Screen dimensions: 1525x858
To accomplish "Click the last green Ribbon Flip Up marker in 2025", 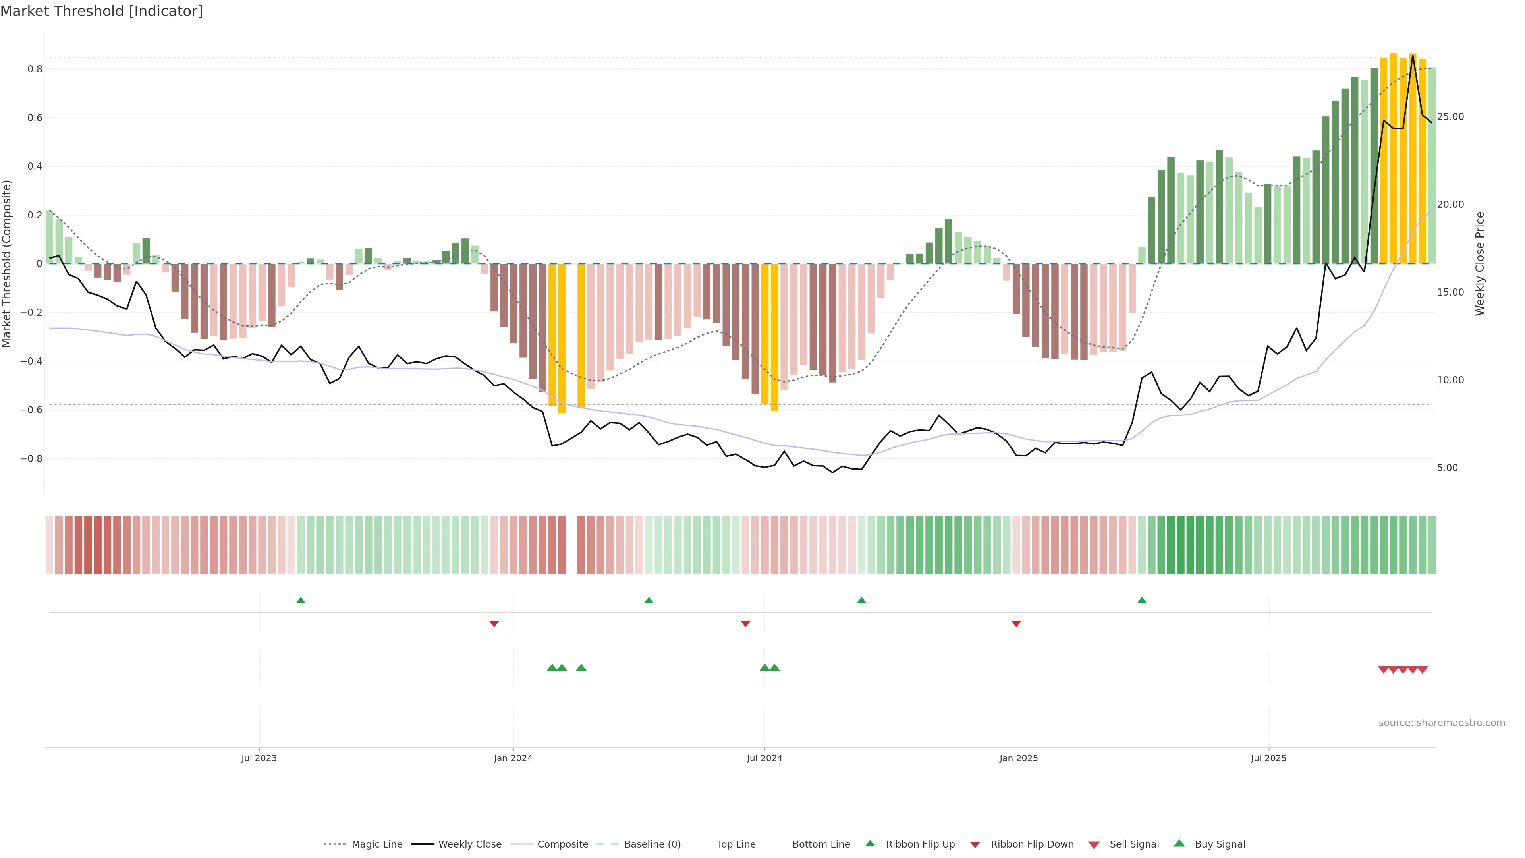I will (x=1142, y=601).
